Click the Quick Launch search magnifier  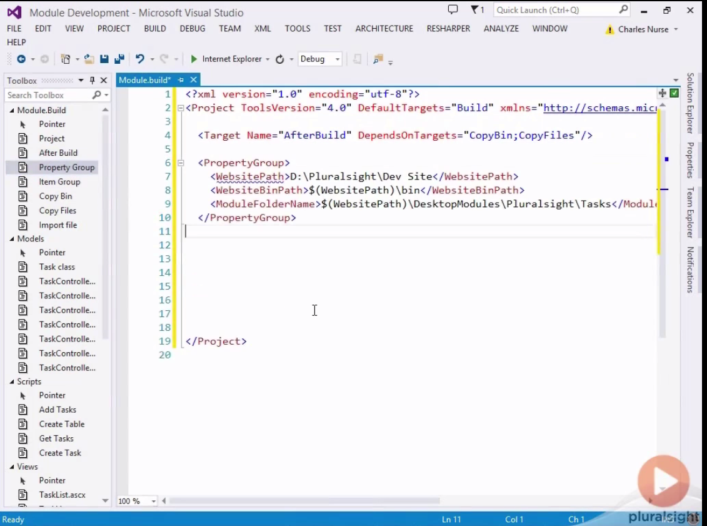(623, 9)
